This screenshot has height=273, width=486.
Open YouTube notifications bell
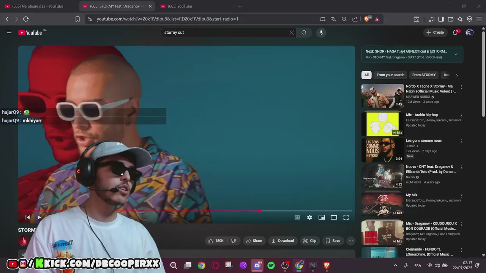[x=455, y=33]
